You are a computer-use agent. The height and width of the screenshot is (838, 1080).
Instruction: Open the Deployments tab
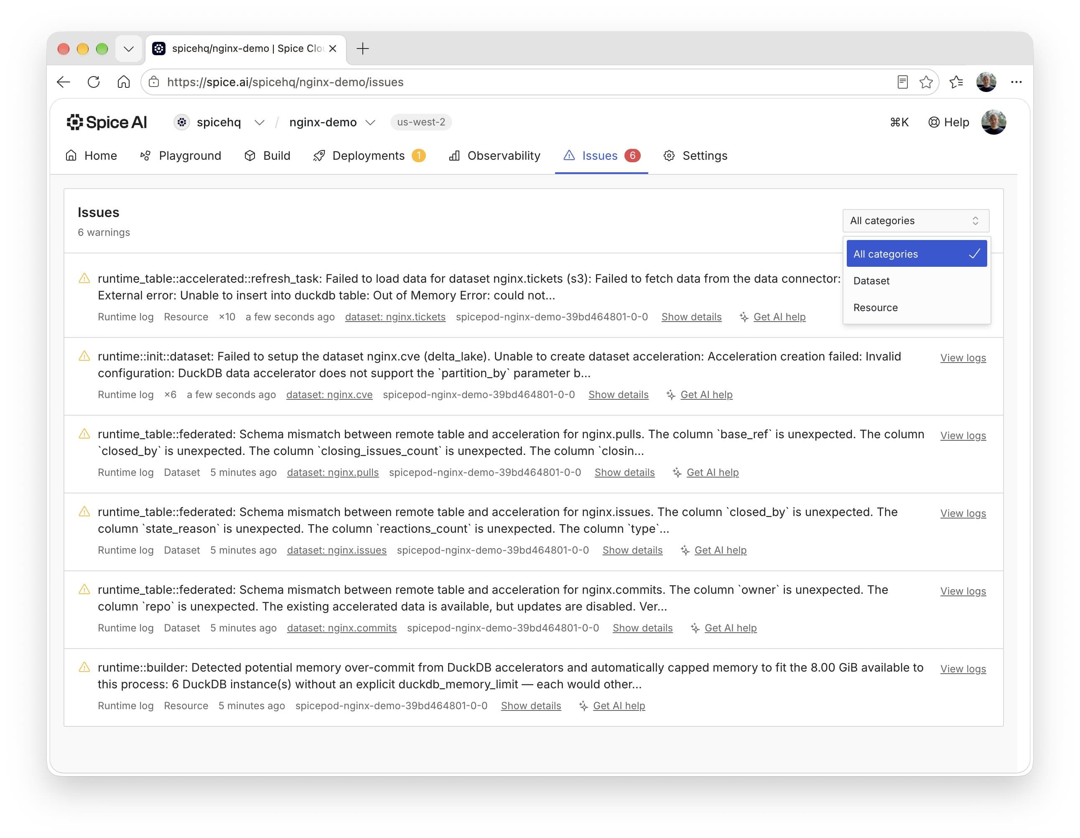coord(369,156)
